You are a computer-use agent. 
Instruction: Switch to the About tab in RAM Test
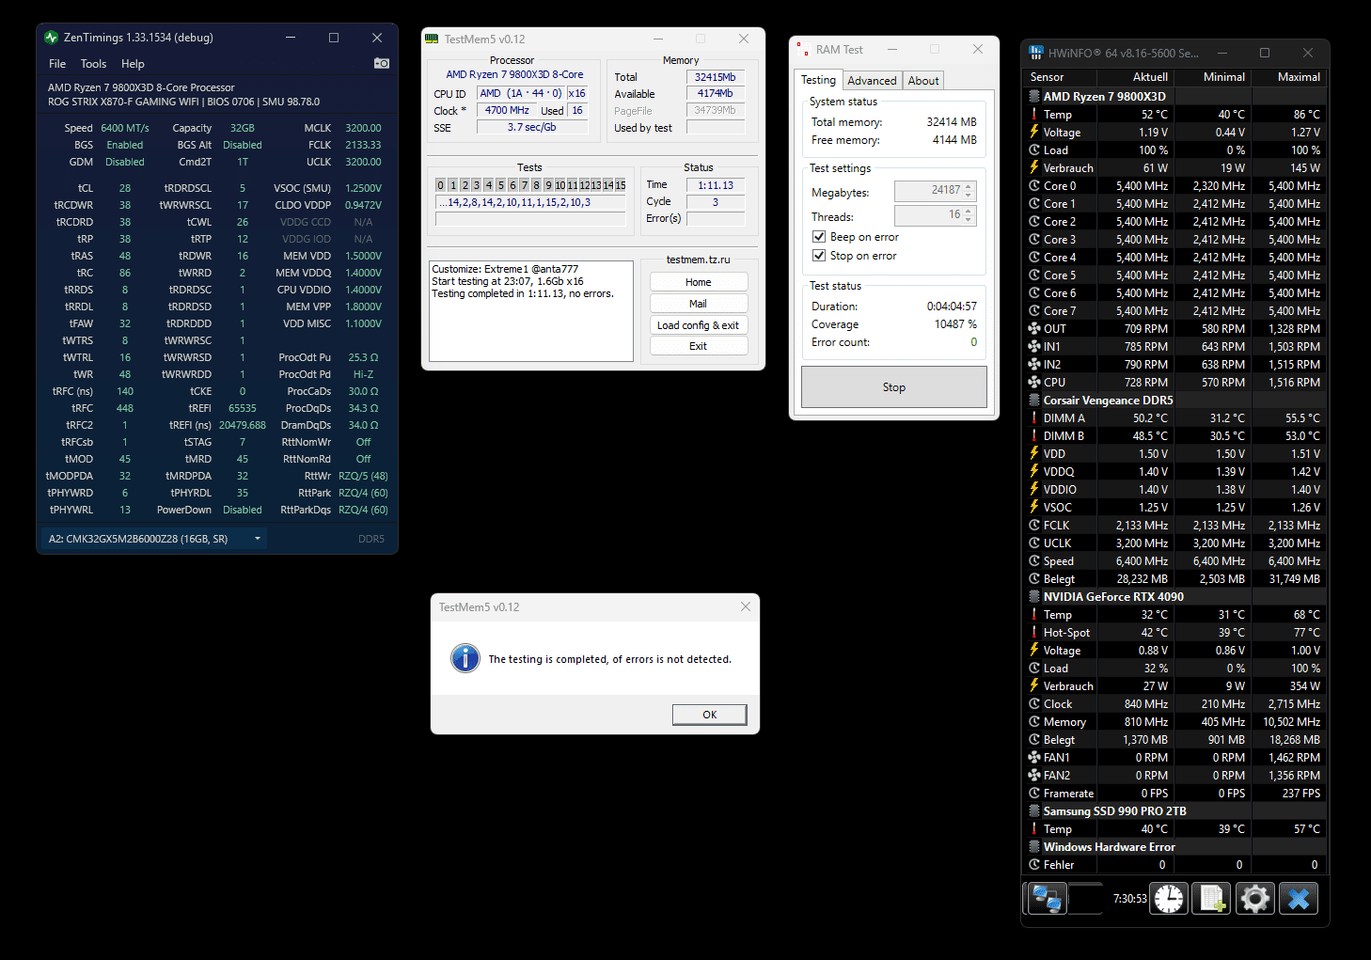coord(923,81)
